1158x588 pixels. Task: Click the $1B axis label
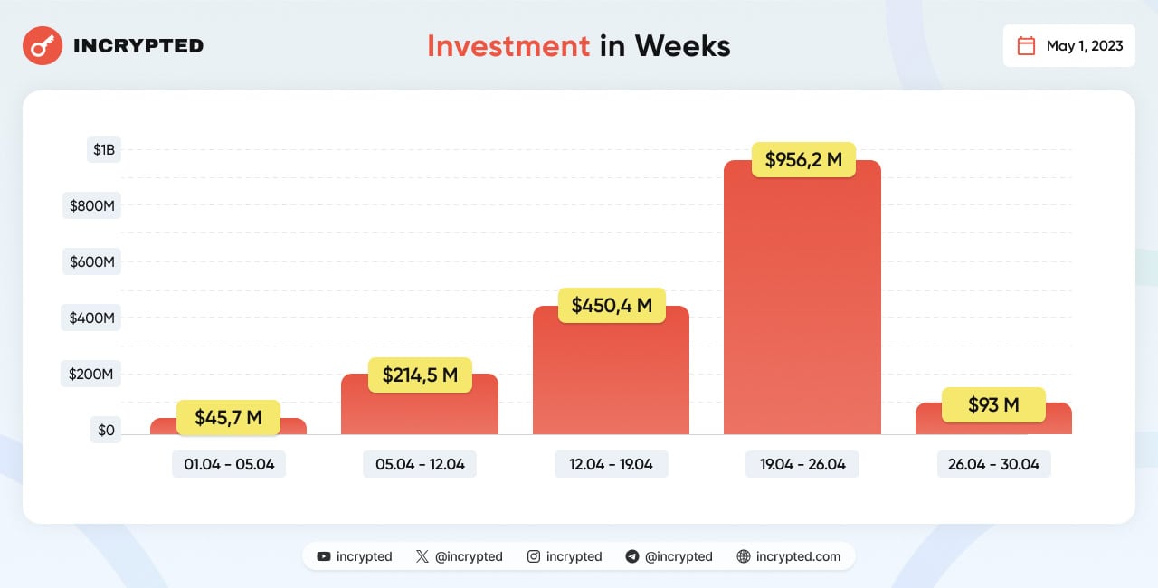pos(104,149)
